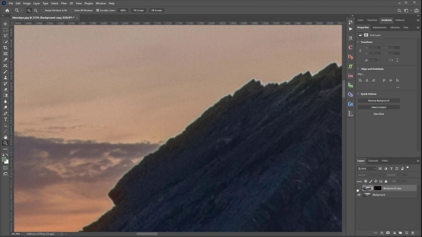
Task: Open the Kind filter dropdown in Layers
Action: coord(367,168)
